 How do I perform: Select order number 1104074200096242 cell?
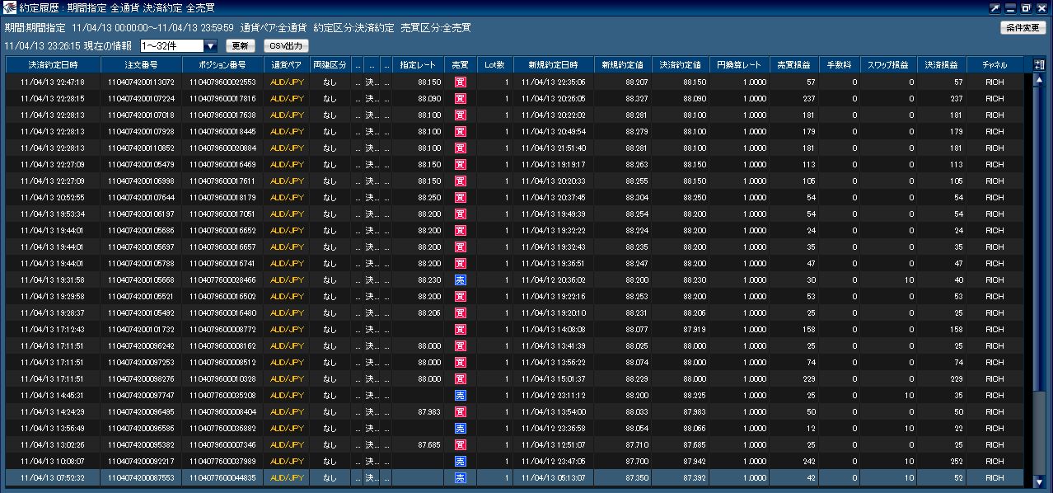click(x=141, y=346)
